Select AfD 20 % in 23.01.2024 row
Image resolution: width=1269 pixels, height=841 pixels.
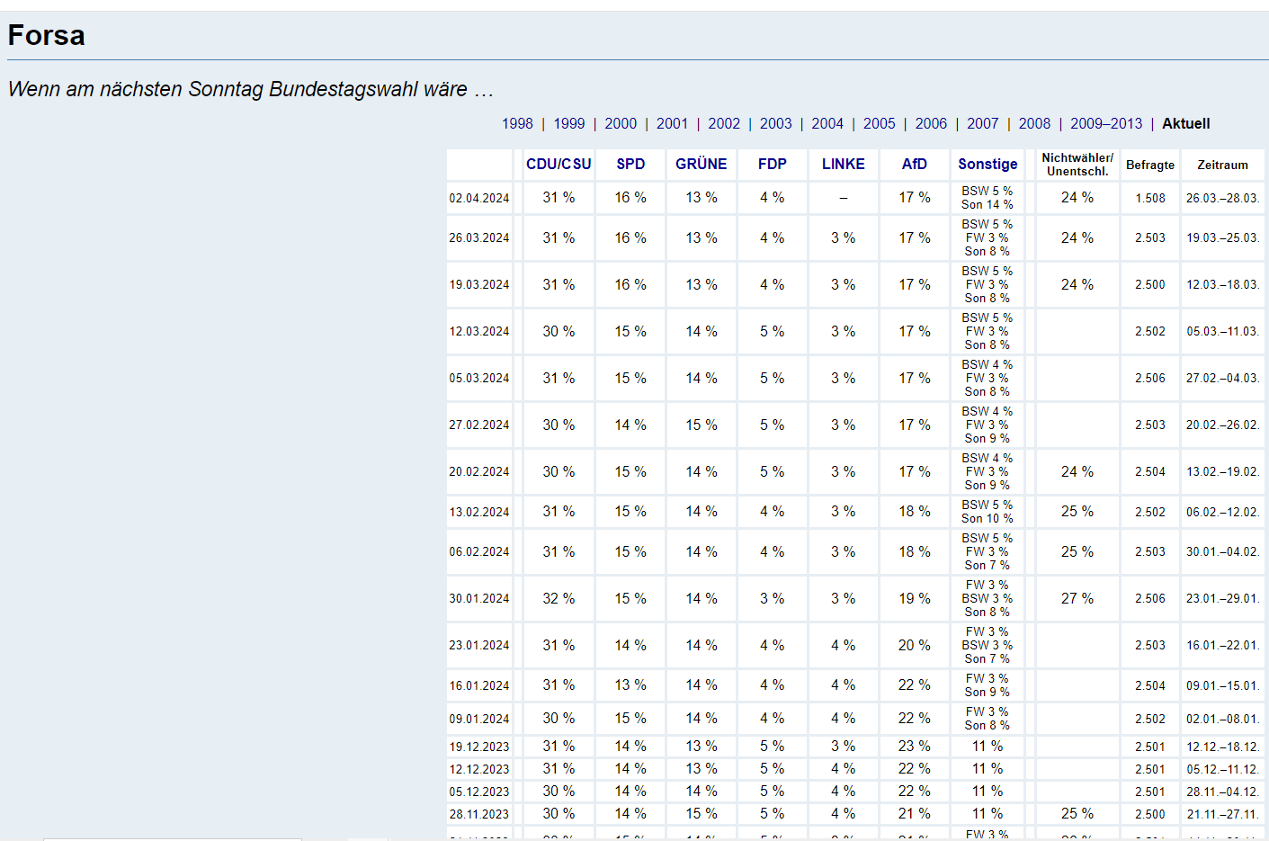pos(915,645)
